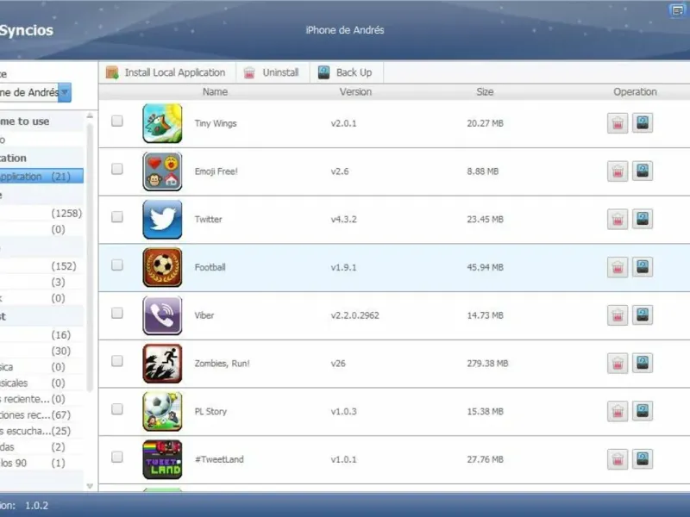
Task: Back up Tiny Wings using its row icon
Action: (x=643, y=122)
